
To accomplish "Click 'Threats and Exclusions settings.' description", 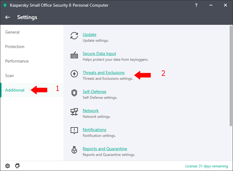I will pyautogui.click(x=108, y=79).
